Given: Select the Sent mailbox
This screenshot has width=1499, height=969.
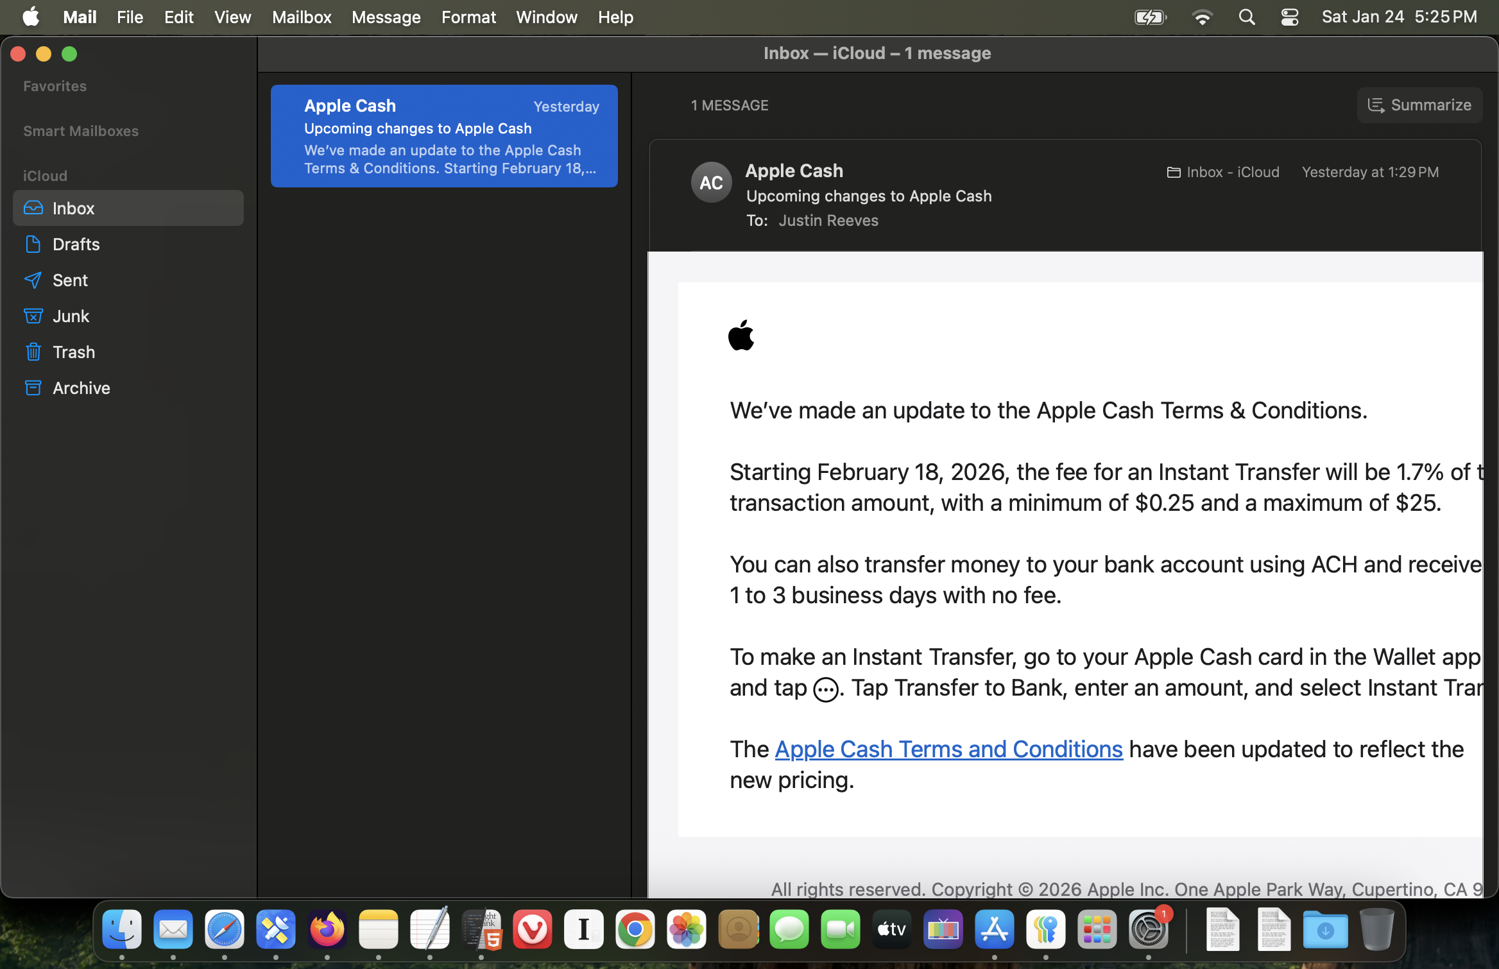Looking at the screenshot, I should click(x=70, y=280).
